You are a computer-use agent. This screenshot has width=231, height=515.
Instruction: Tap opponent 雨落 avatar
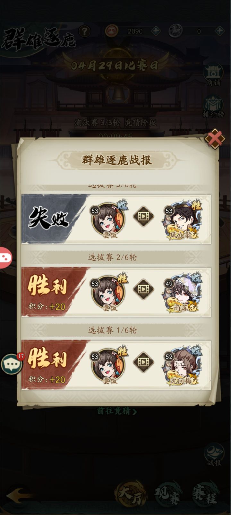click(x=182, y=293)
